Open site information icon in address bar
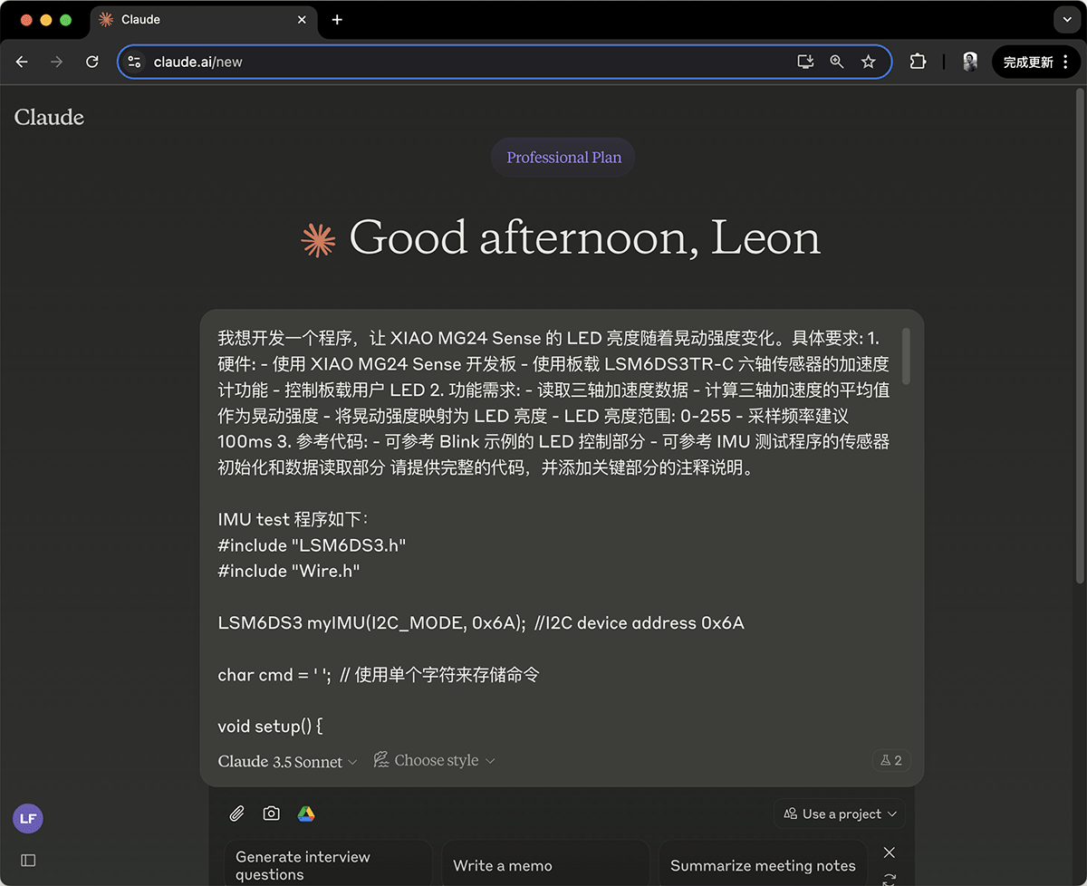Screen dimensions: 1087x886 tap(135, 62)
